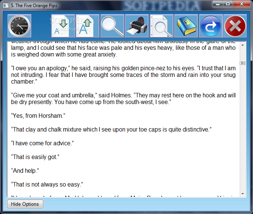
Task: Click the line "I have come for advice."
Action: tap(42, 143)
